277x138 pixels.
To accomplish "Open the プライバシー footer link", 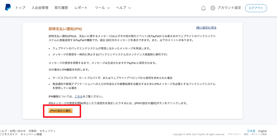I will pyautogui.click(x=234, y=134).
